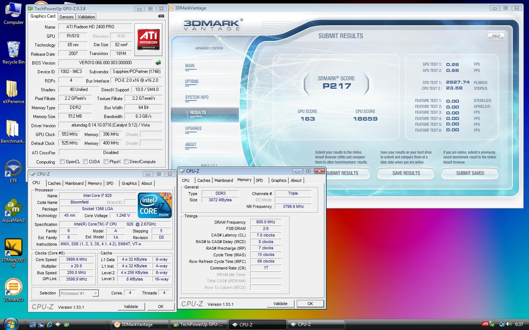Click the 3DMarkVantage taskbar button

pos(140,324)
